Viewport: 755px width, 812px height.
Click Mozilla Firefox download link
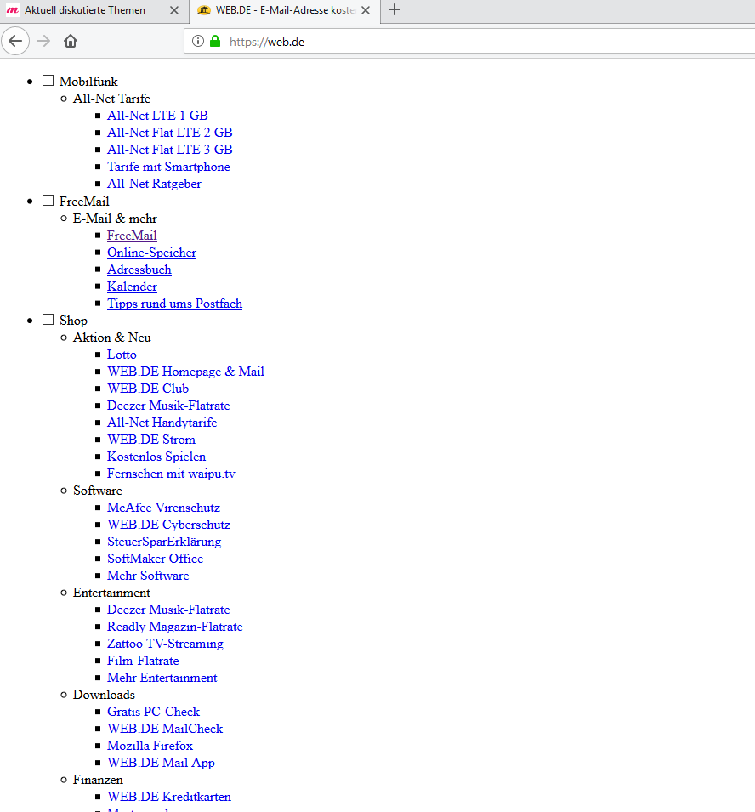click(x=150, y=747)
